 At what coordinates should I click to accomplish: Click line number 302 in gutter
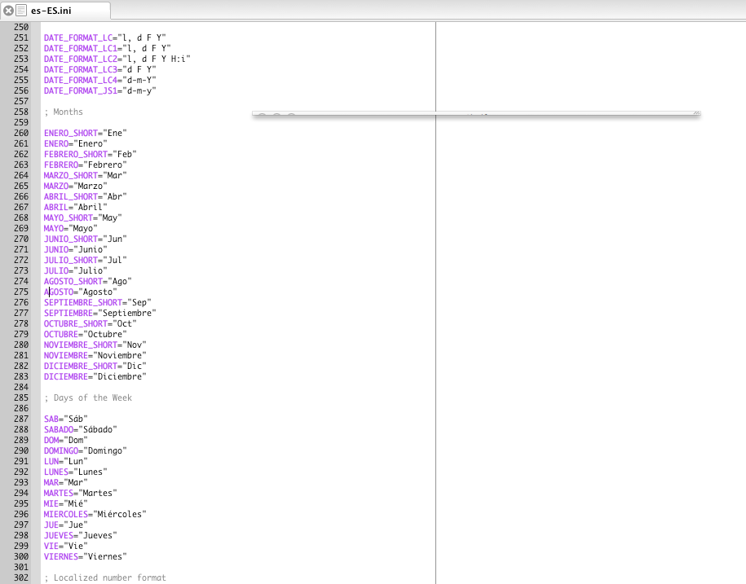pyautogui.click(x=21, y=577)
